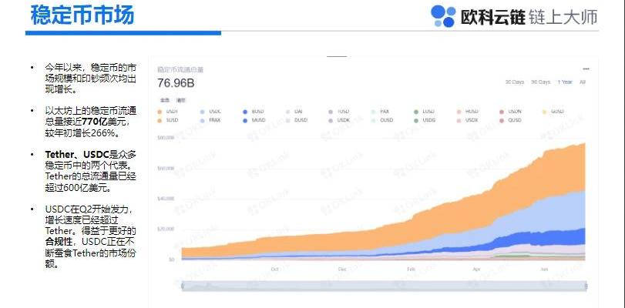
Task: Show the All time range
Action: 583,82
